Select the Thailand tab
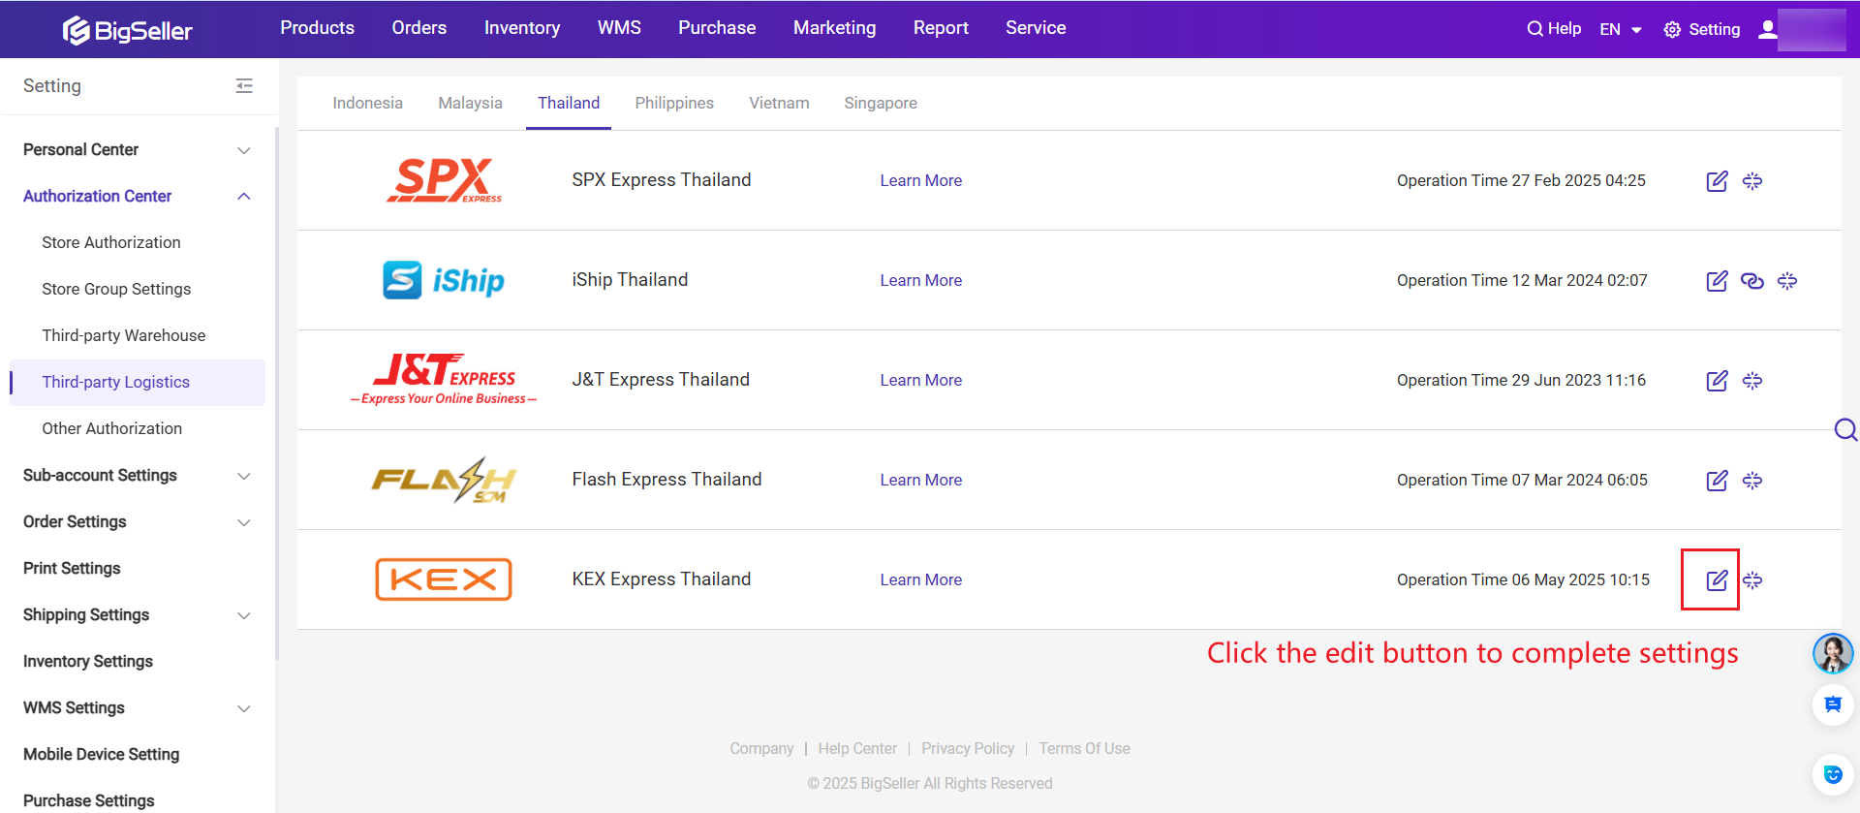Viewport: 1860px width, 813px height. point(569,103)
